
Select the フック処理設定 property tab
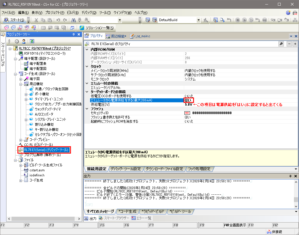(x=199, y=169)
